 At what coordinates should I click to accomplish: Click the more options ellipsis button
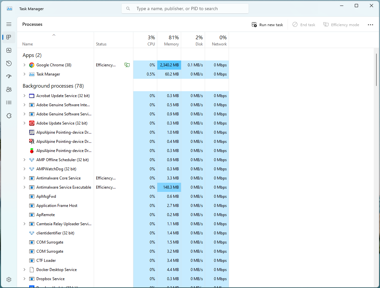(x=370, y=25)
